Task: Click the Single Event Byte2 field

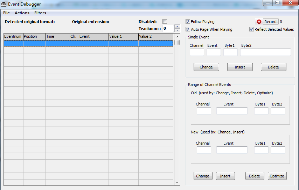Action: coord(265,52)
